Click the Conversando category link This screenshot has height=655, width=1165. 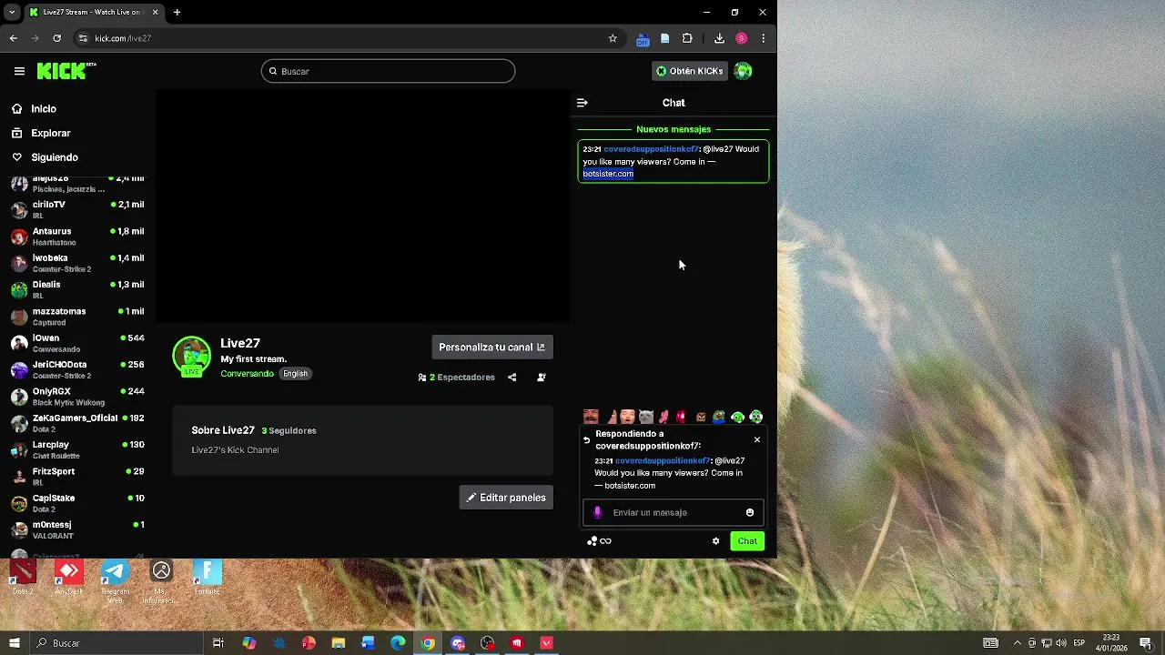pos(247,374)
